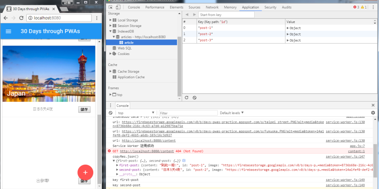Close the console drawer
Viewport: 379px width, 189px height.
373,105
